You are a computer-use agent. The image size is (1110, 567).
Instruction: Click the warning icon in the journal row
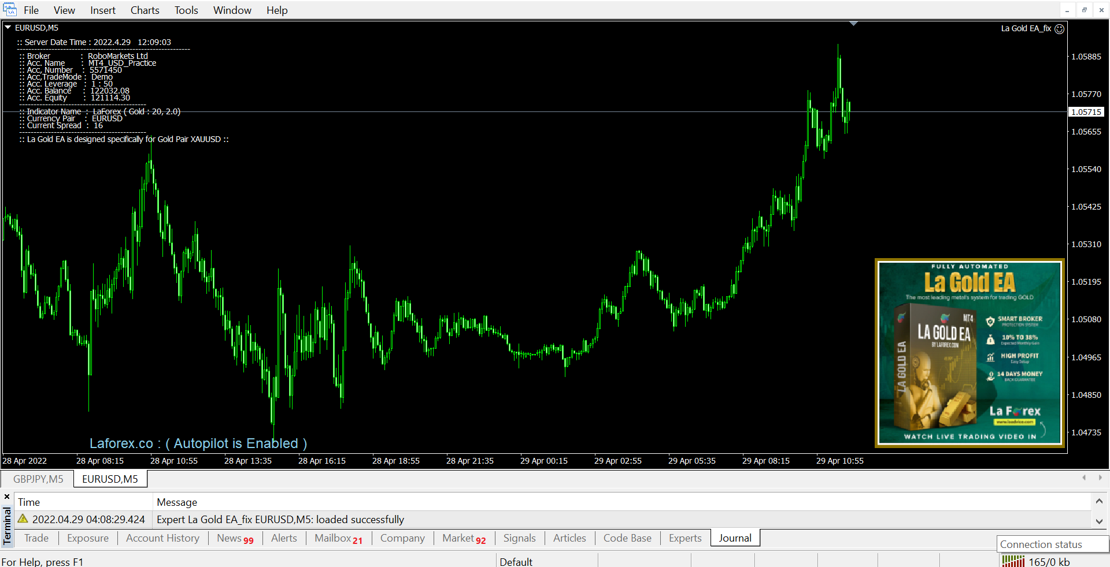23,519
